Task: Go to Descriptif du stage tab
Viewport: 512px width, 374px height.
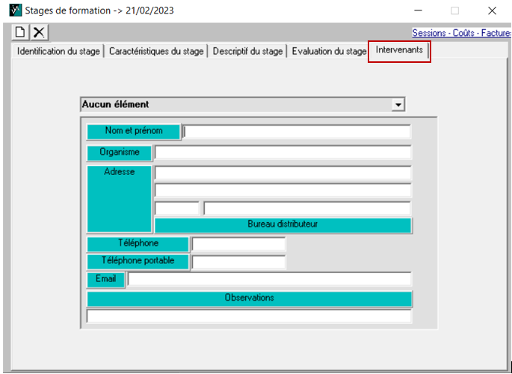Action: point(247,52)
